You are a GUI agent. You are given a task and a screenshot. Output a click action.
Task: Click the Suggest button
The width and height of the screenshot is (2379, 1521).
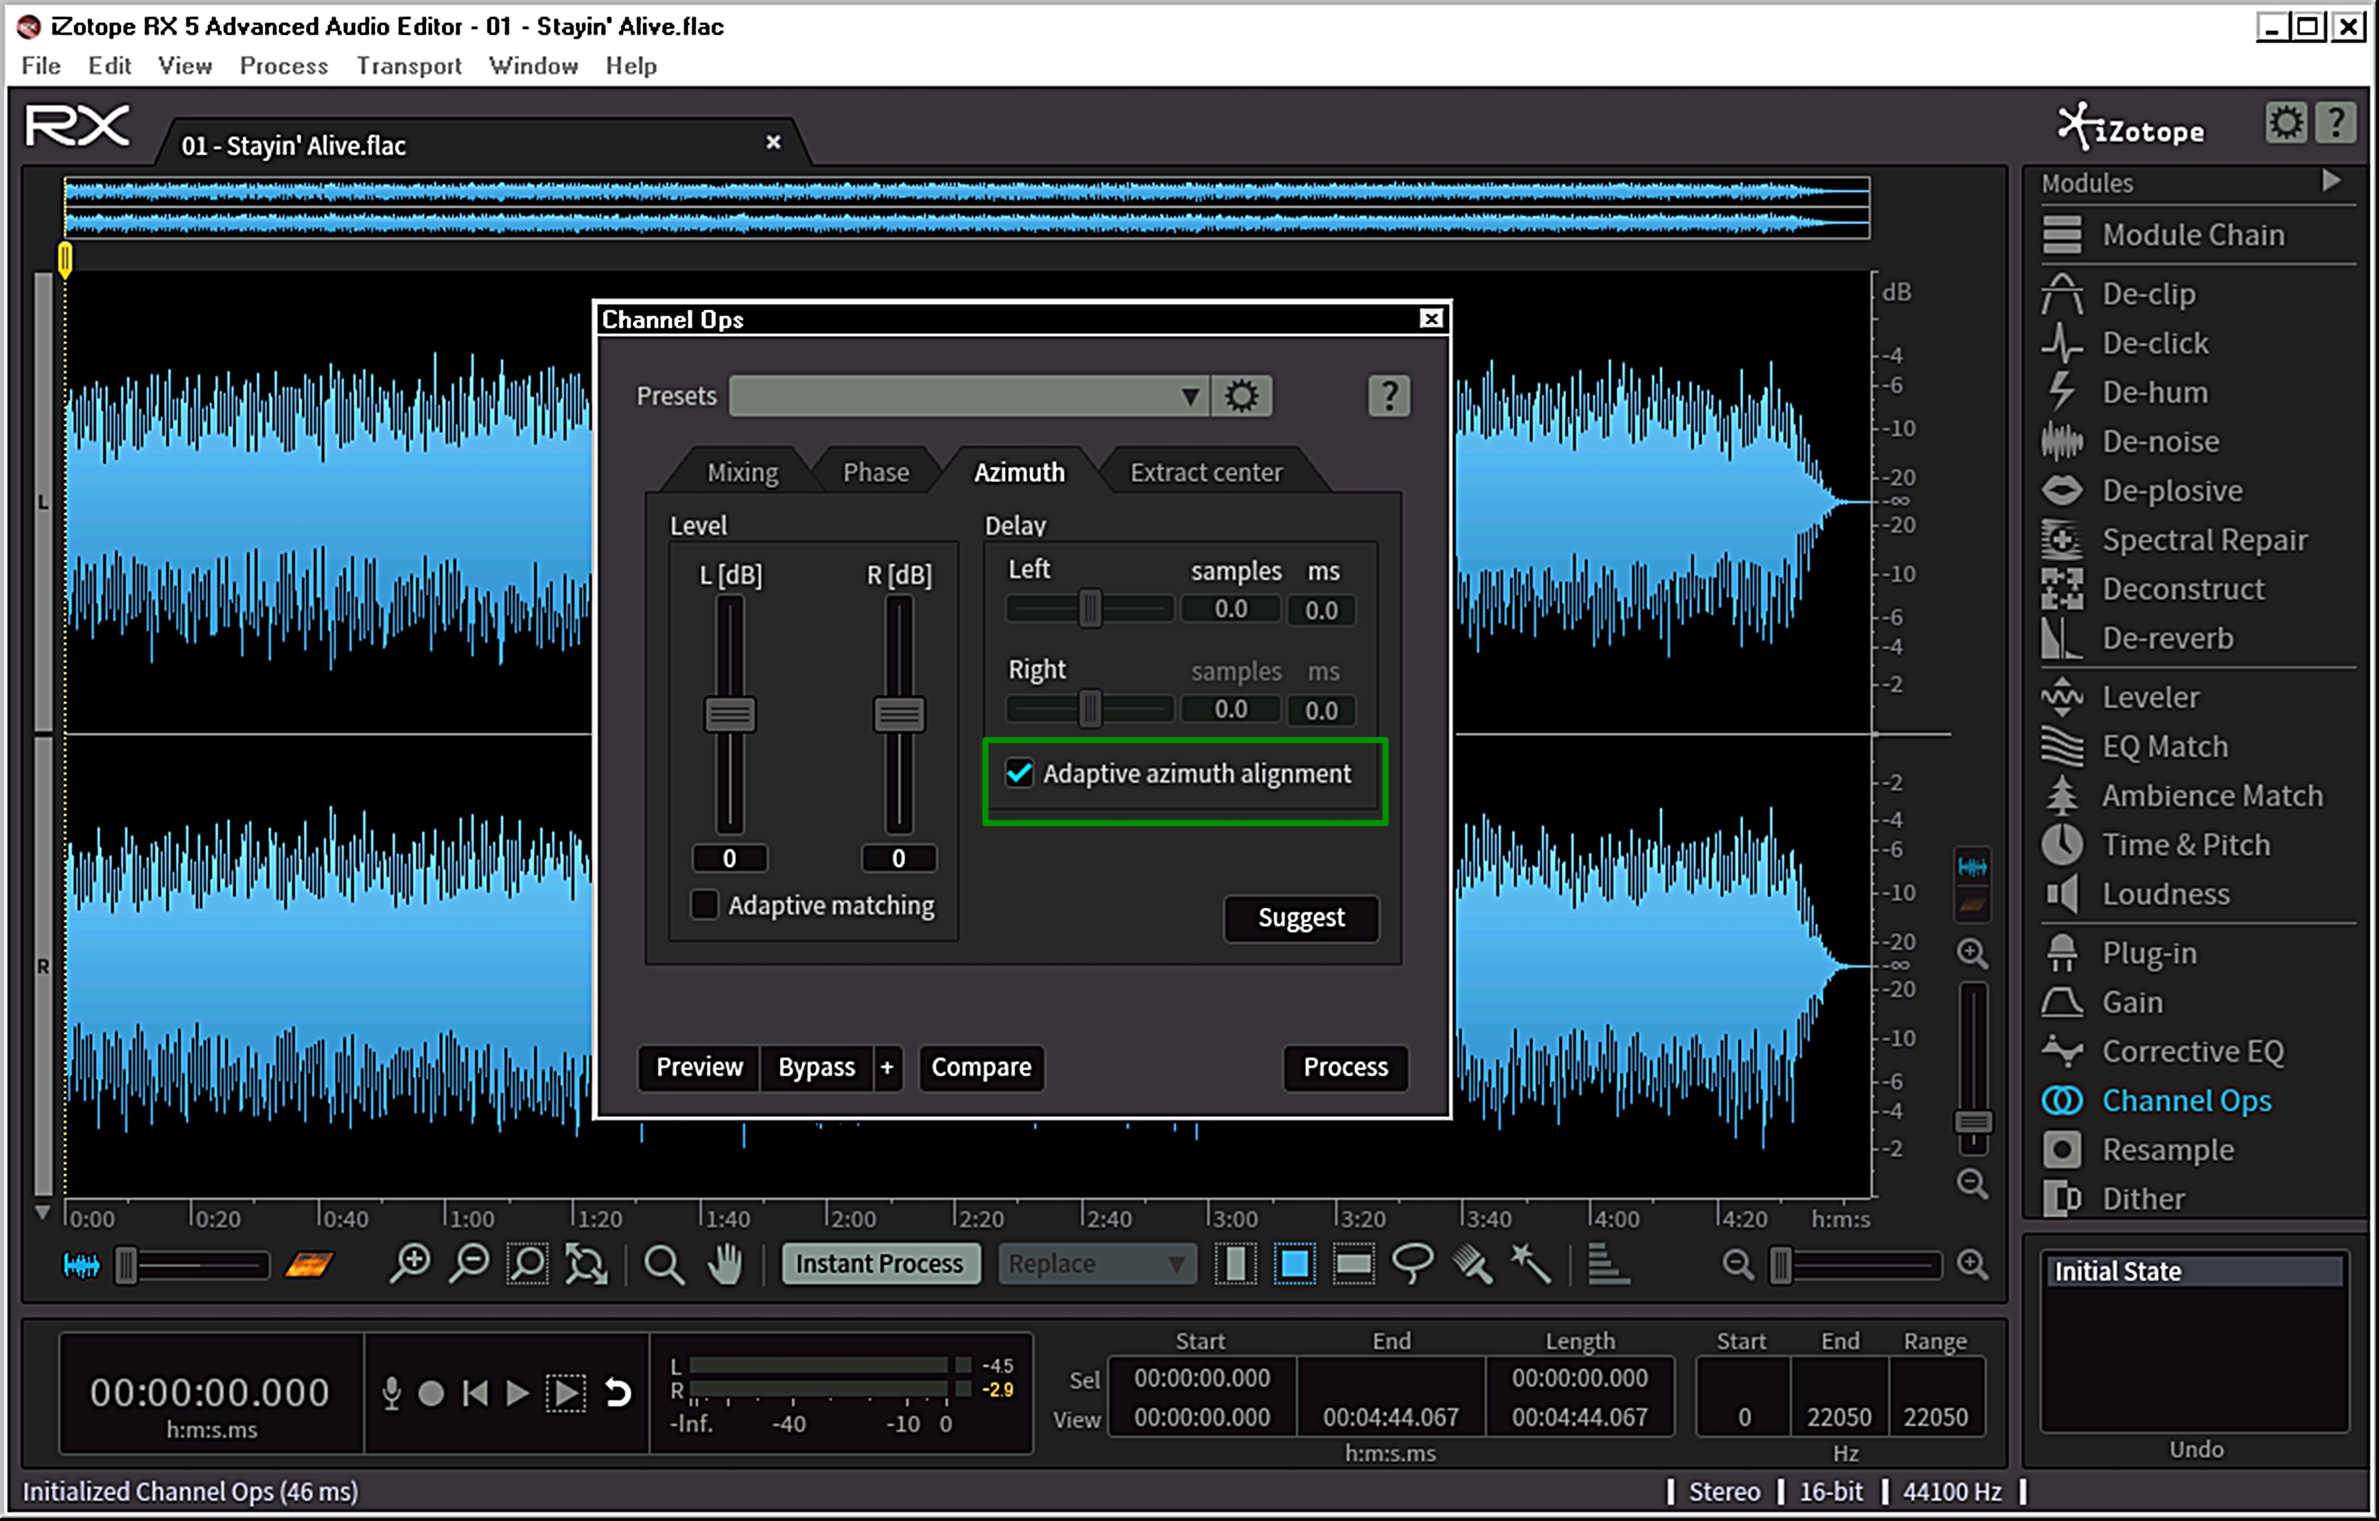(x=1301, y=918)
